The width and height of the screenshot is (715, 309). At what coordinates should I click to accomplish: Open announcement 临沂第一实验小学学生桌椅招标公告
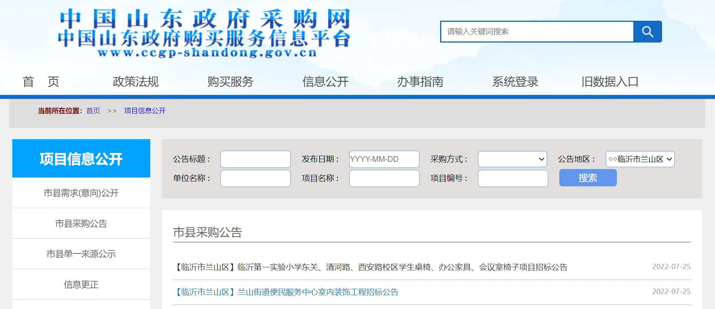tap(371, 267)
